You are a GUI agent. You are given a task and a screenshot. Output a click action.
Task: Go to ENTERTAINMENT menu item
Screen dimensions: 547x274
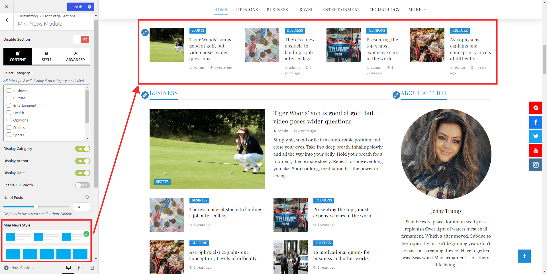(x=341, y=10)
